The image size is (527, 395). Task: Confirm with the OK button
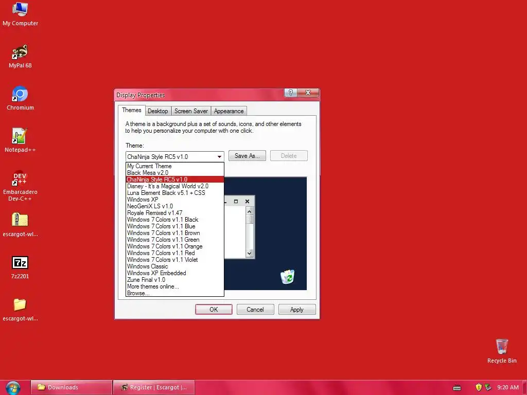(214, 309)
